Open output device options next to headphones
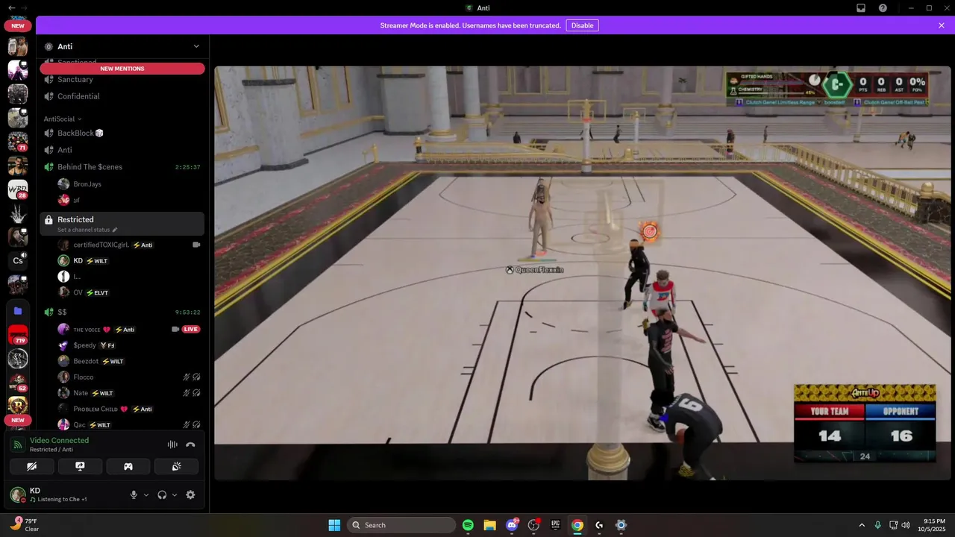Image resolution: width=955 pixels, height=537 pixels. tap(175, 494)
